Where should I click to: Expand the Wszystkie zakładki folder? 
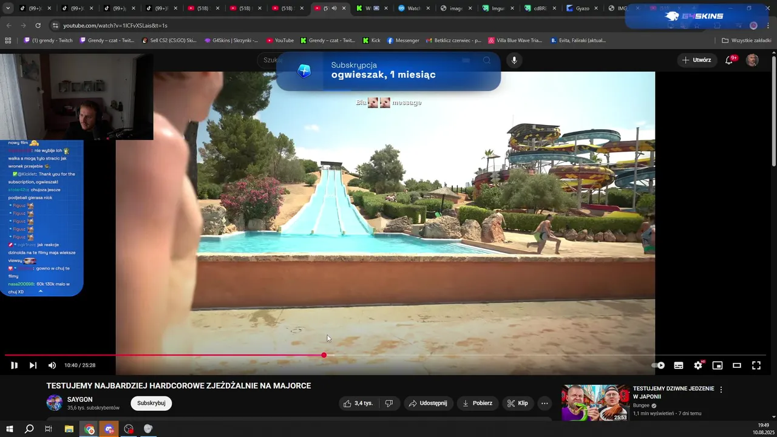(747, 41)
